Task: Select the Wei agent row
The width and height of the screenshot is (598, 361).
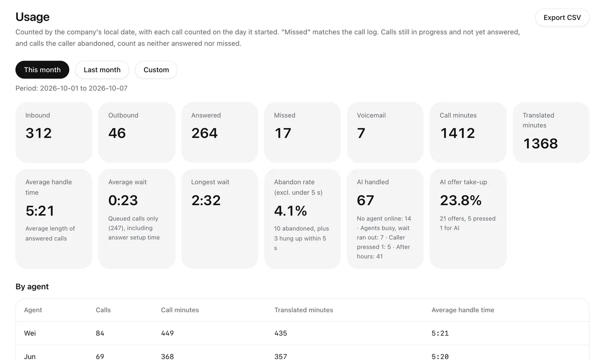Action: [302, 333]
